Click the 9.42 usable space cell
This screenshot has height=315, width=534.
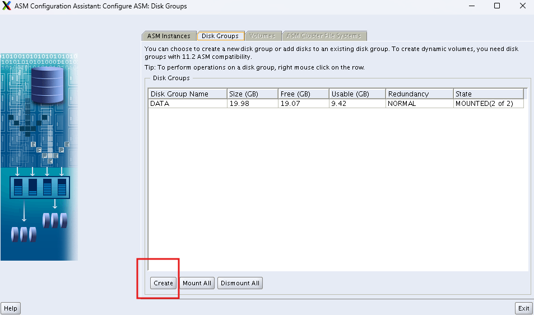pos(357,104)
